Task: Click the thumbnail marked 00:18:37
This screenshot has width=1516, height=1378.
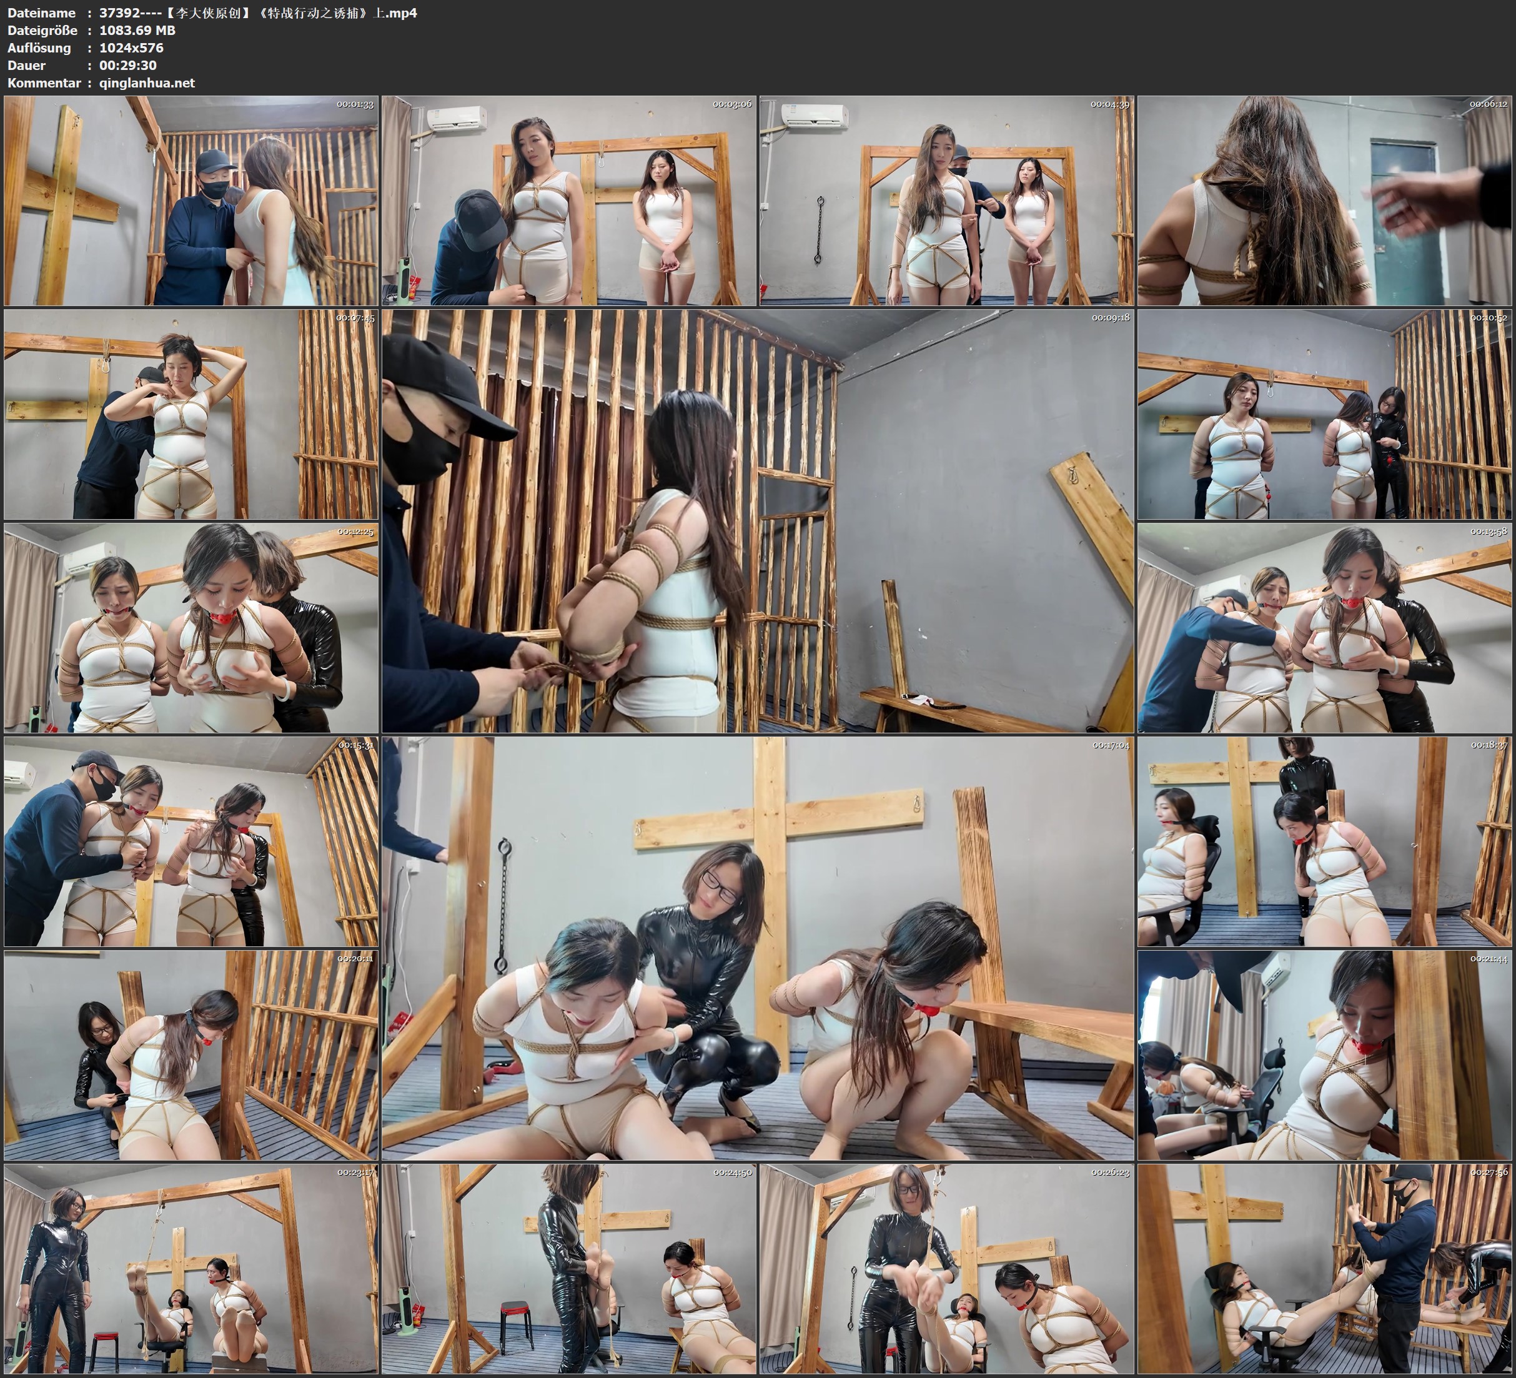Action: click(x=1324, y=841)
